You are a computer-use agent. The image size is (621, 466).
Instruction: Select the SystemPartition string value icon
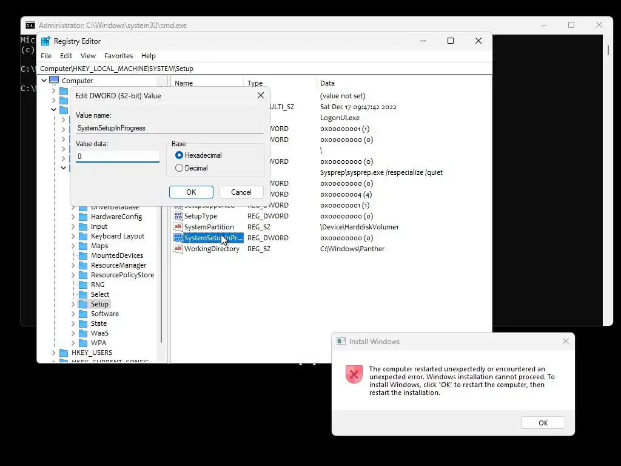pos(178,227)
